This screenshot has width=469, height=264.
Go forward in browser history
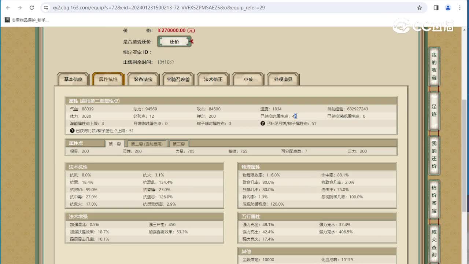pyautogui.click(x=20, y=7)
